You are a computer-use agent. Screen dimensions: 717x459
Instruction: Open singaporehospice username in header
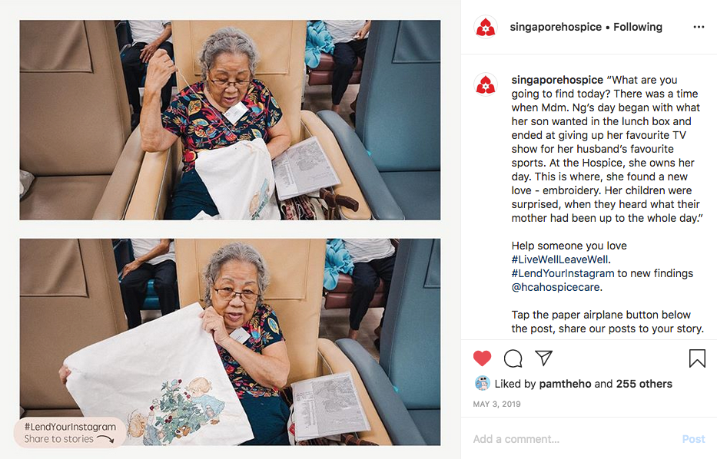(x=556, y=27)
